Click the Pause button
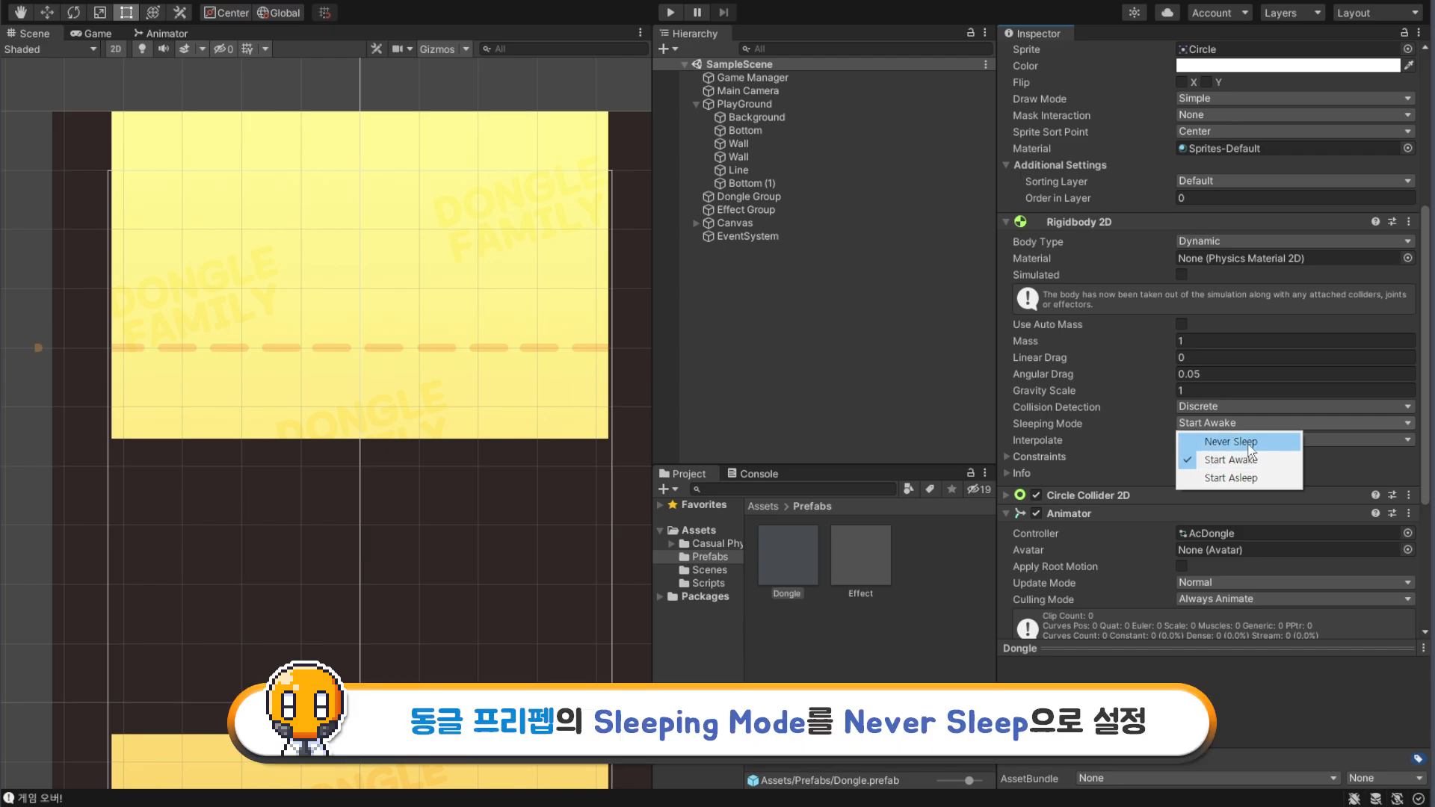Screen dimensions: 1435x807 tap(697, 12)
